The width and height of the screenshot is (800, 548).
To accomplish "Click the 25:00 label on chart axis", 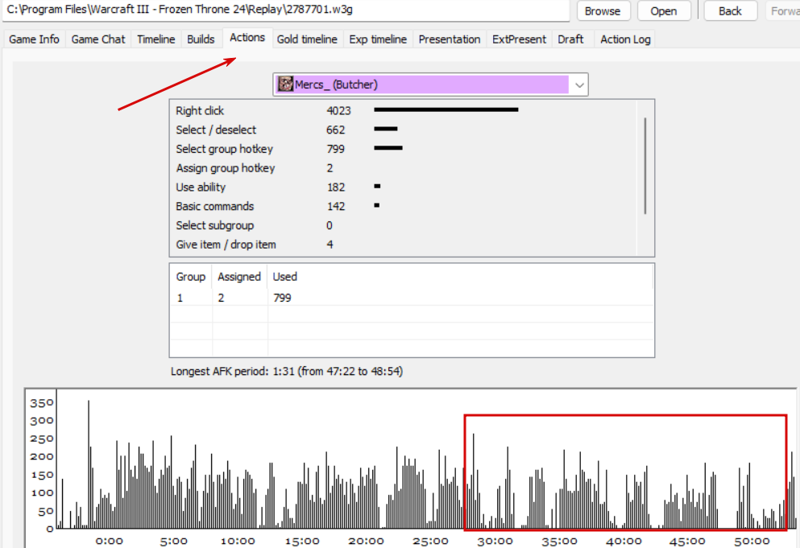I will coord(430,541).
